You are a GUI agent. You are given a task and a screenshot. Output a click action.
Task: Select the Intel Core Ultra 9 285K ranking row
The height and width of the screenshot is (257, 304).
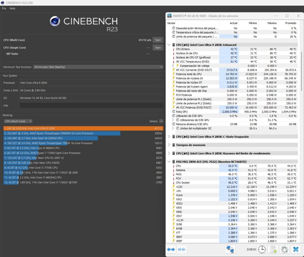click(83, 128)
